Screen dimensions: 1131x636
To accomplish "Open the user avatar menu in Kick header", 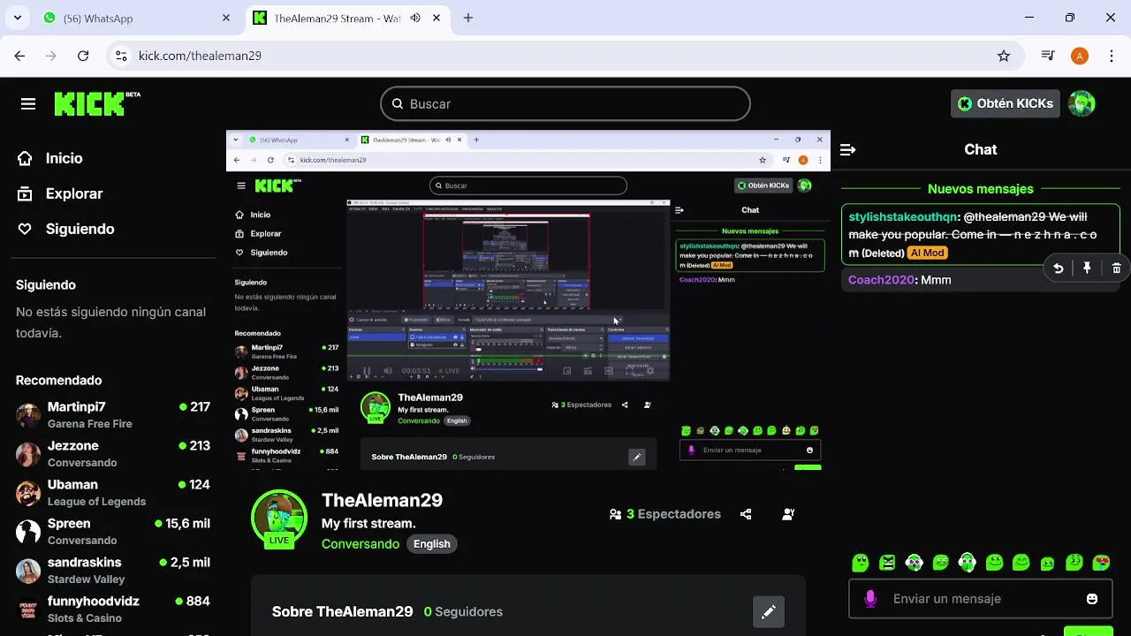I will point(1082,103).
